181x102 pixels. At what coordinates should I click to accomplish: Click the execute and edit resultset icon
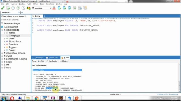click(23, 8)
